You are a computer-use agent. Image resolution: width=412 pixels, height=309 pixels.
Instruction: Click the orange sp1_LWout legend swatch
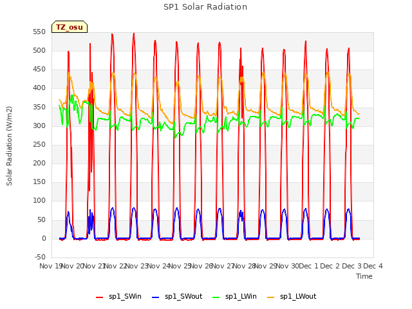click(x=270, y=297)
